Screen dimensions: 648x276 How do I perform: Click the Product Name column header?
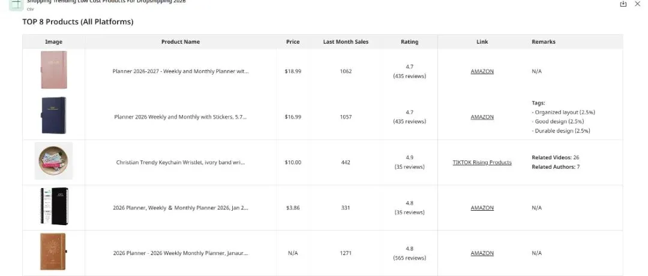181,42
